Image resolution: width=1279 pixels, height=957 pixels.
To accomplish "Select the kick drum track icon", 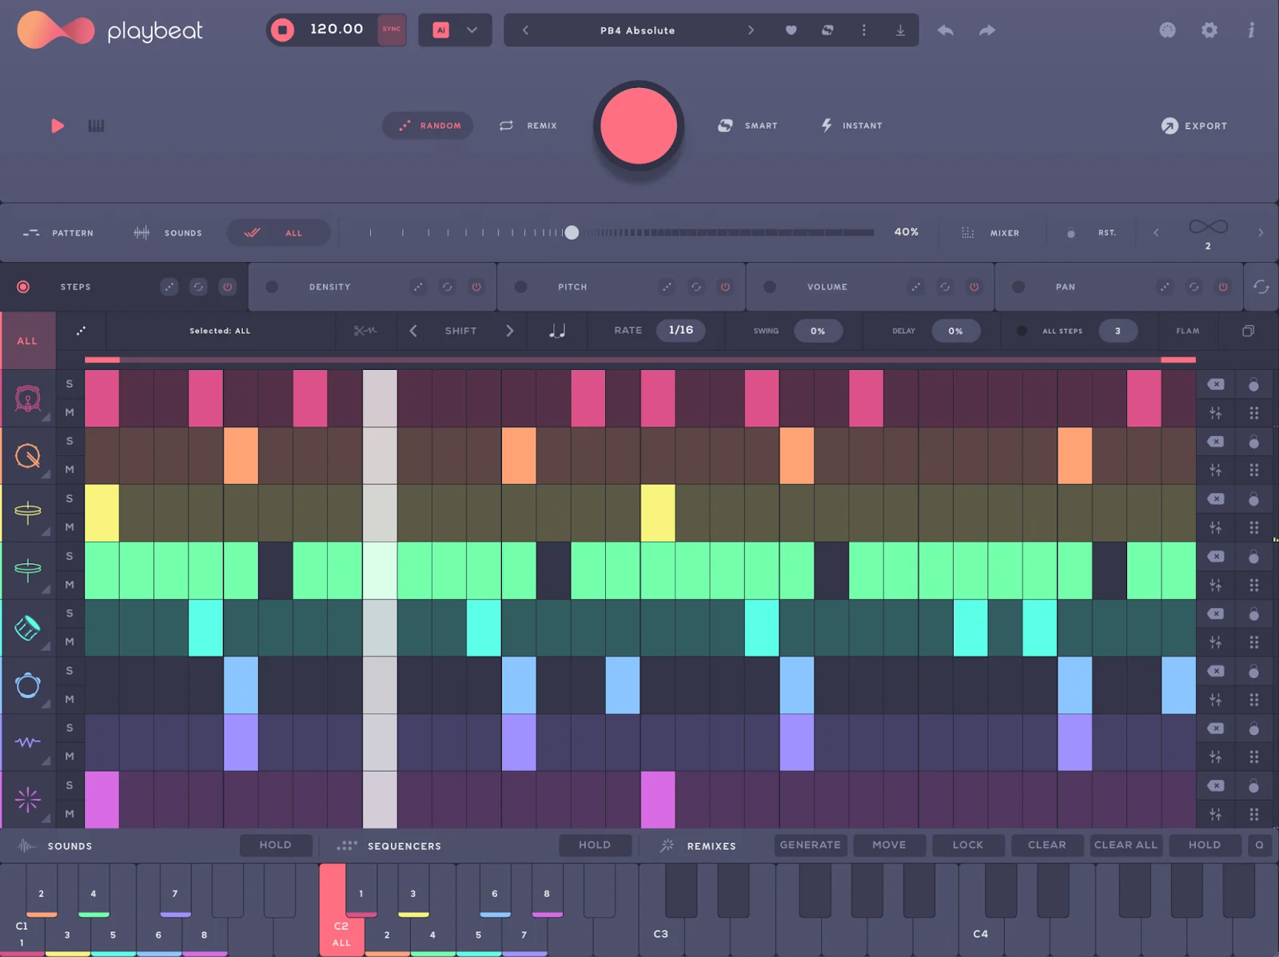I will (x=28, y=398).
